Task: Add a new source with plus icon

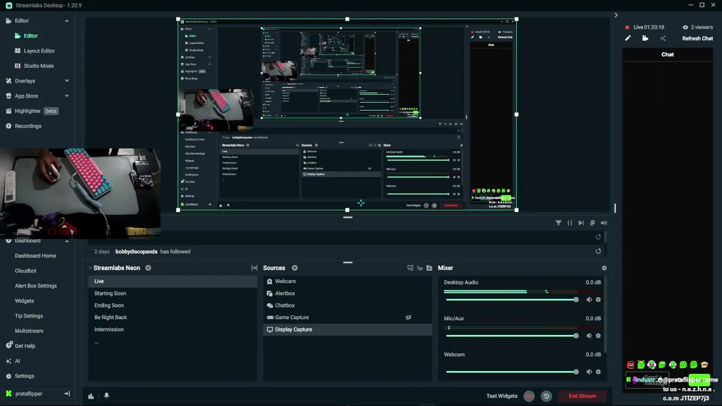Action: (x=294, y=268)
